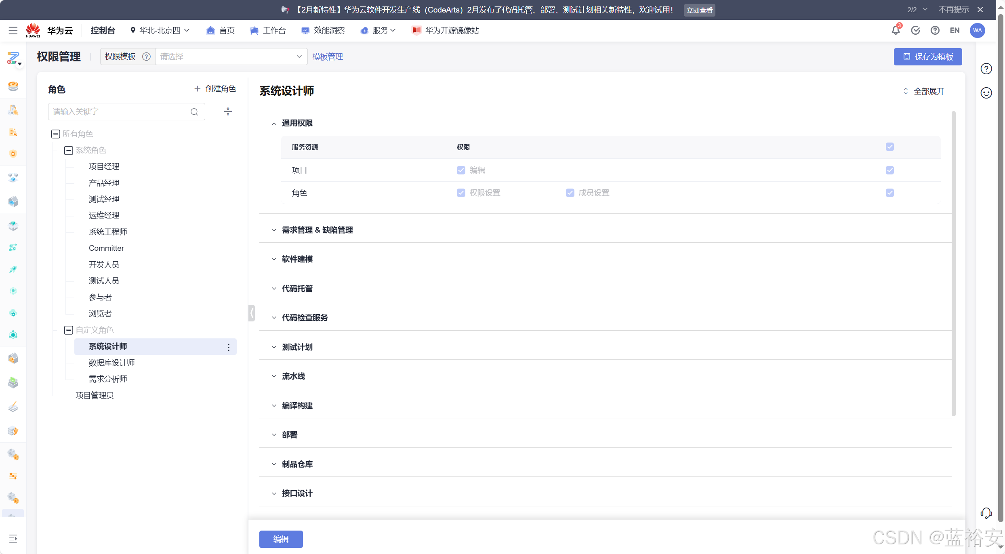Open the notifications bell icon
The width and height of the screenshot is (1005, 554).
pyautogui.click(x=895, y=30)
